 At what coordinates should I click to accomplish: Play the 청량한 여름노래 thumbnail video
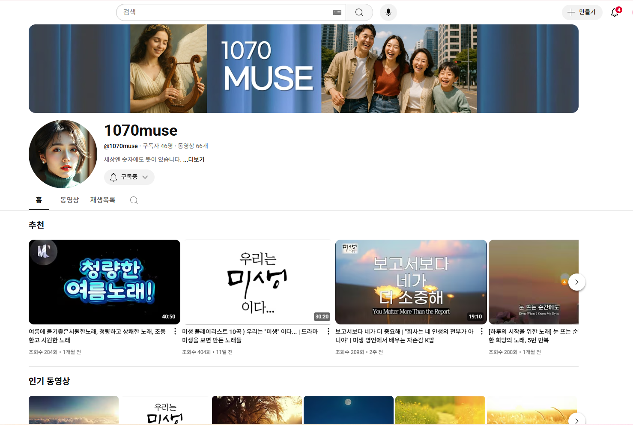tap(105, 282)
